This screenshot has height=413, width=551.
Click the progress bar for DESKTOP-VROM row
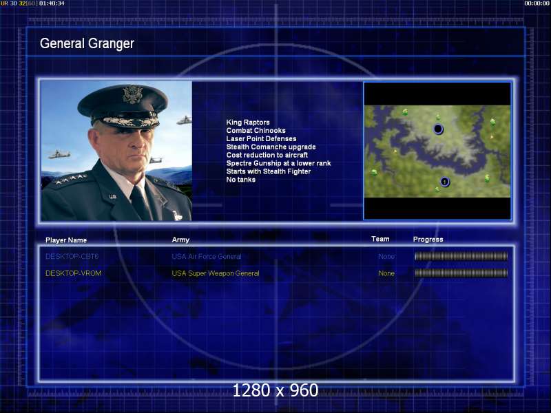pos(461,273)
